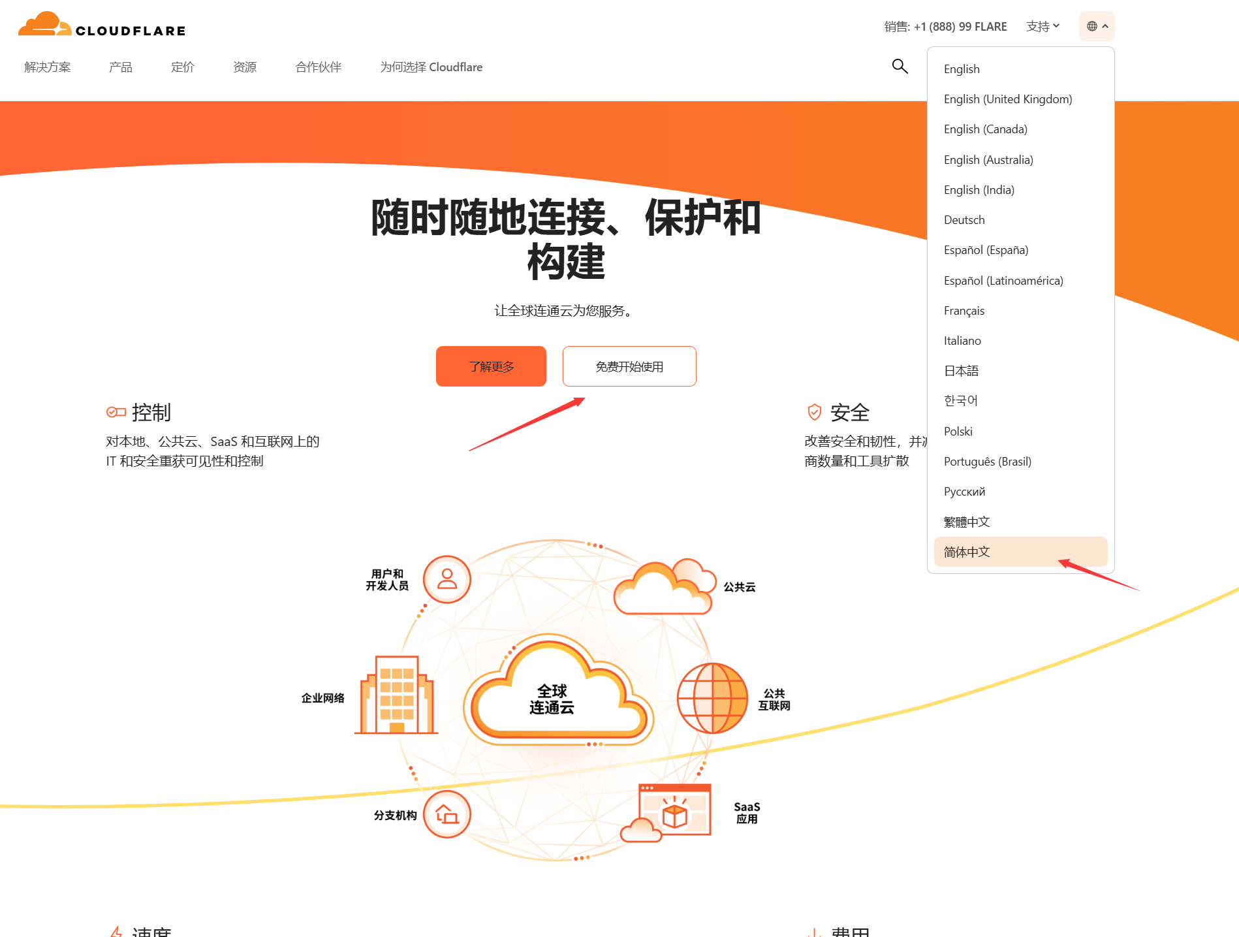Image resolution: width=1239 pixels, height=937 pixels.
Task: Click the 公共云 cloud icon
Action: click(x=665, y=586)
